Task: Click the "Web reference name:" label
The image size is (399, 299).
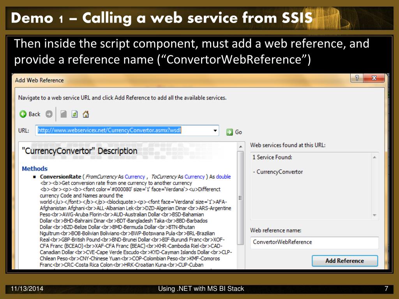Action: tap(275, 230)
